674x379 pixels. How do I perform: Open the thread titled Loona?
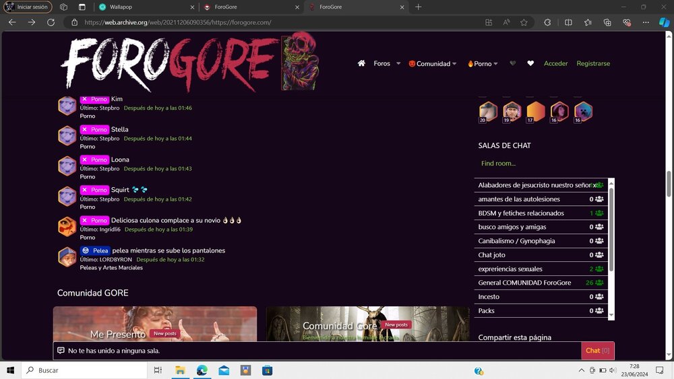120,160
